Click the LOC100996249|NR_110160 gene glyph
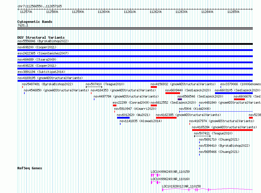Screen dimensions: 261x193 pyautogui.click(x=156, y=182)
